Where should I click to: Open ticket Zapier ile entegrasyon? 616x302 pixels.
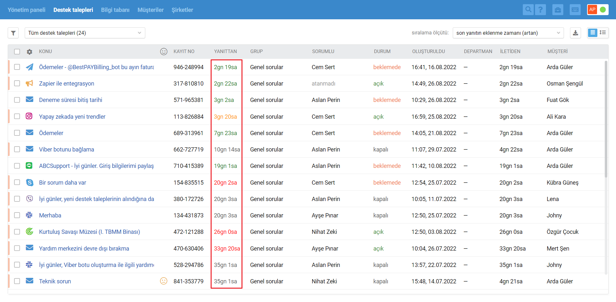(67, 84)
